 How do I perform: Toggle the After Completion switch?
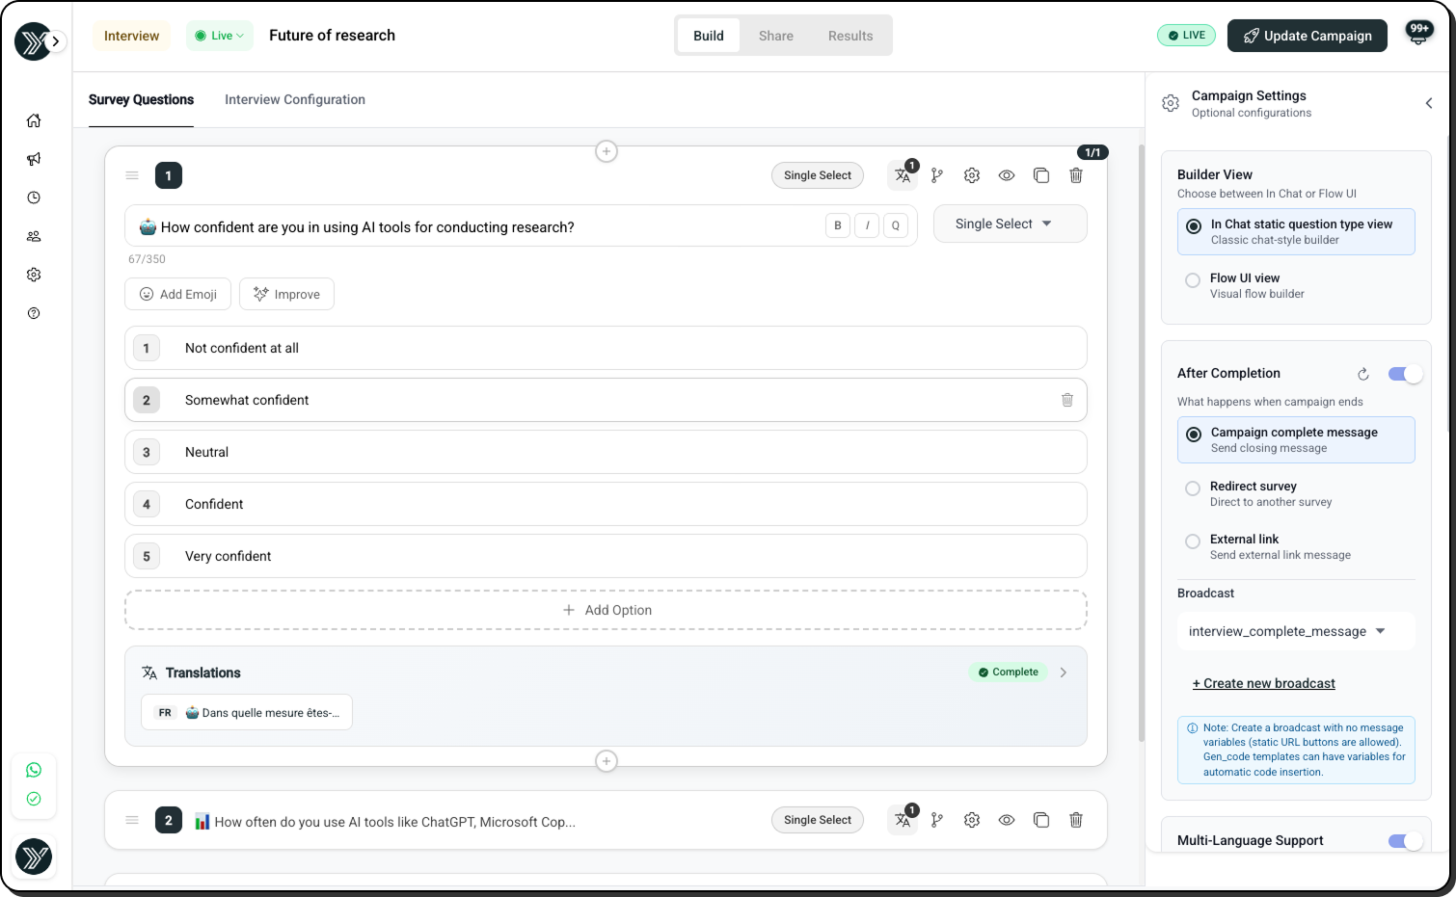pos(1404,374)
